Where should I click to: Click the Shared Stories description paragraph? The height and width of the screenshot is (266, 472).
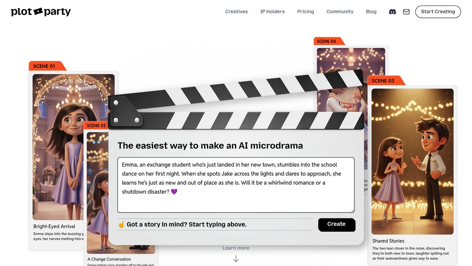410,254
